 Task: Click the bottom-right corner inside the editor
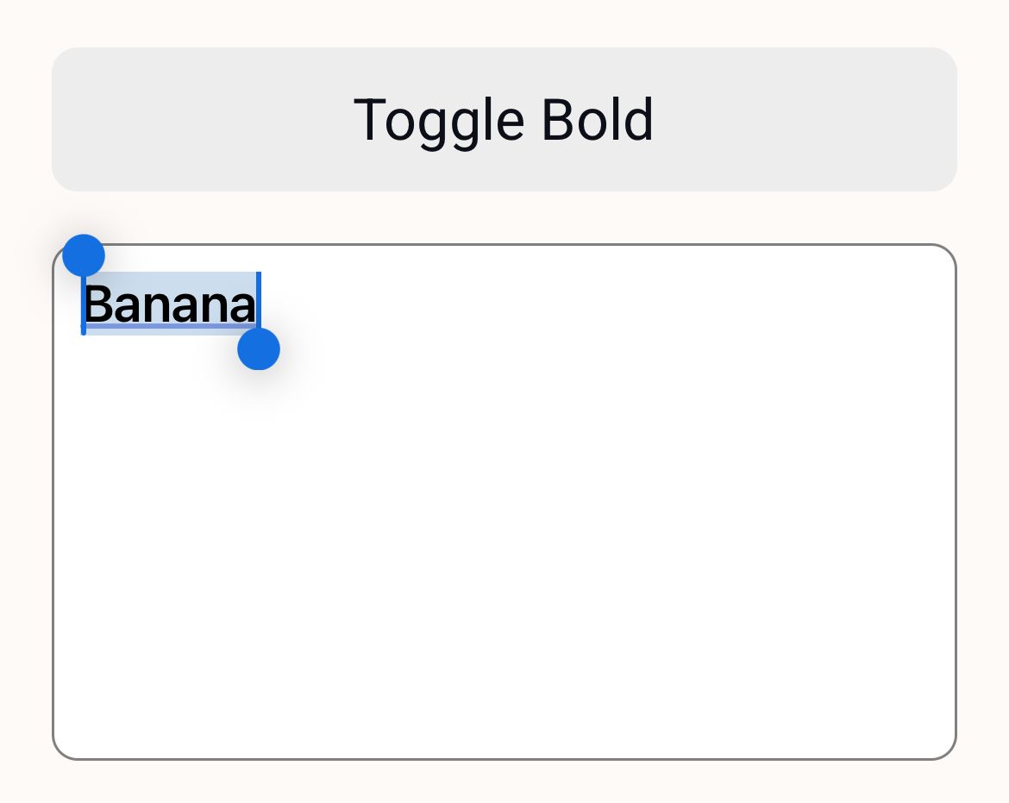[x=936, y=740]
